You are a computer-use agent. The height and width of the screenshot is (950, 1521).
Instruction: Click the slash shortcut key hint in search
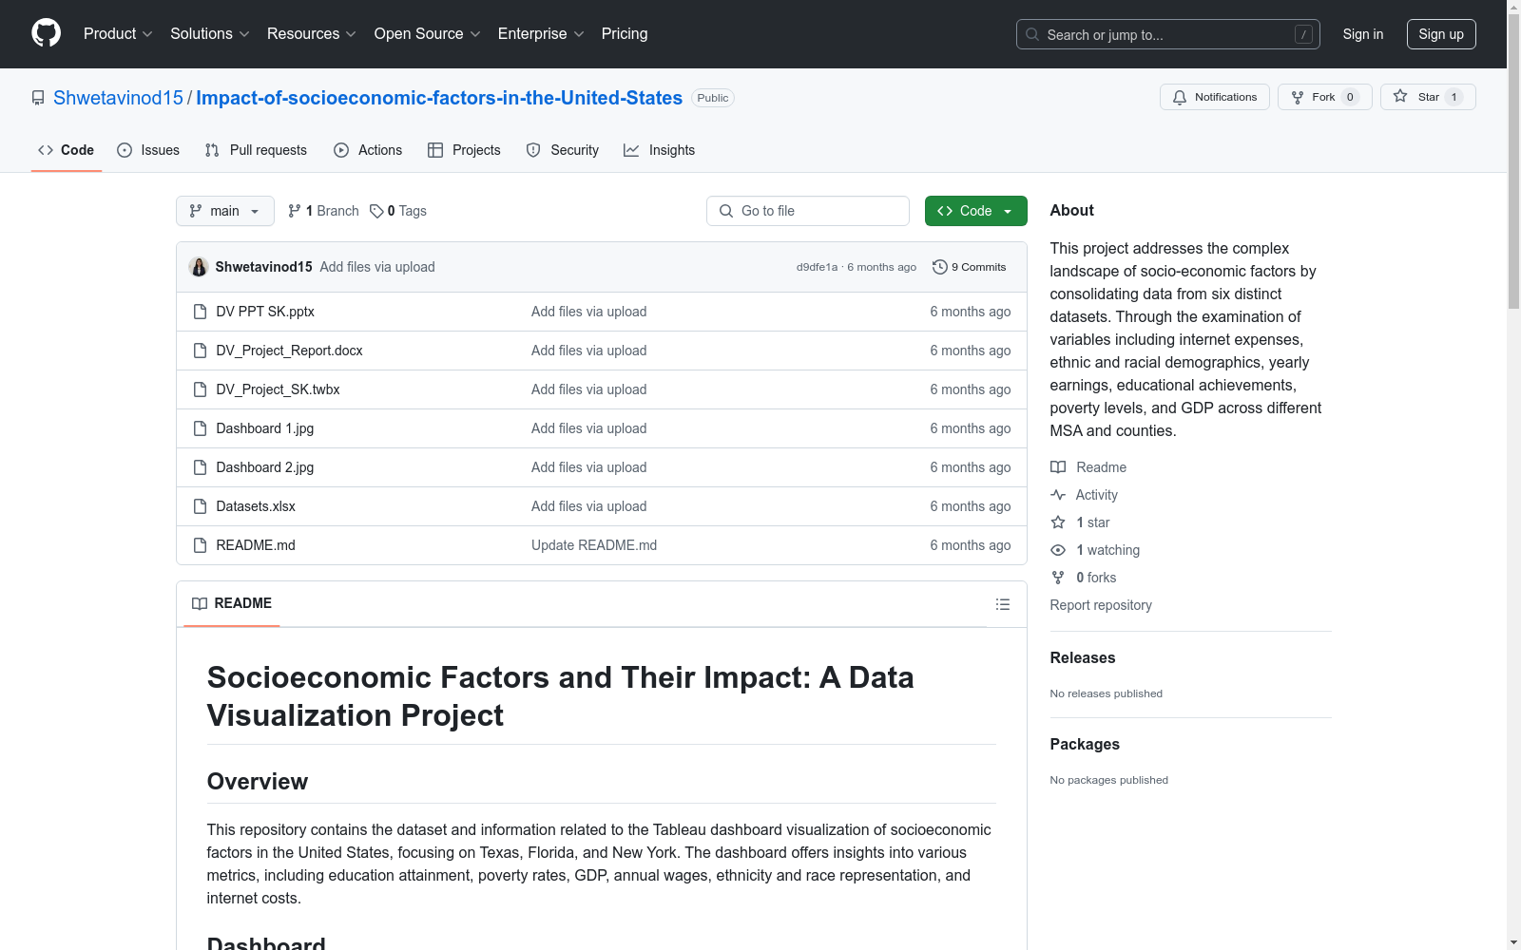pos(1303,34)
